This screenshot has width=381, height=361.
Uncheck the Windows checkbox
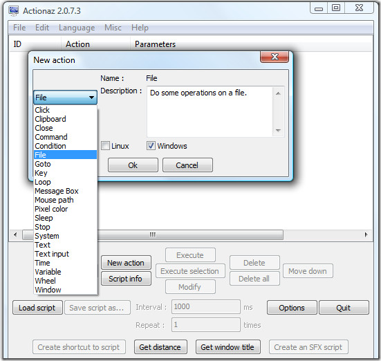tap(151, 146)
